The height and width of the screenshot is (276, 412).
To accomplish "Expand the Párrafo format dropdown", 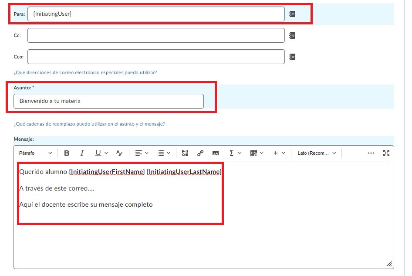I will pos(35,153).
